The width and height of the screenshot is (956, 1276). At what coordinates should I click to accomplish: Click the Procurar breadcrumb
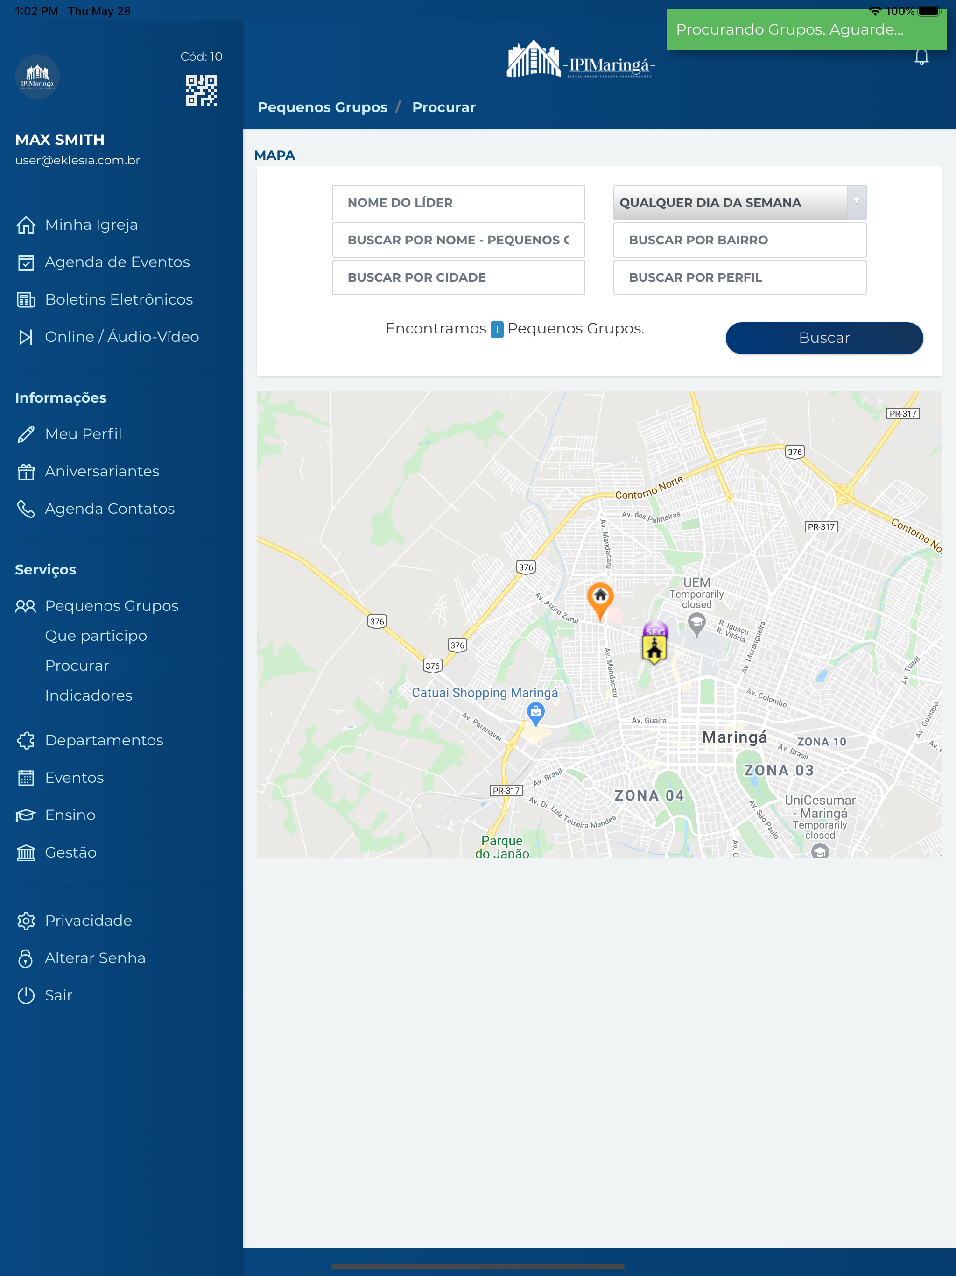point(443,107)
